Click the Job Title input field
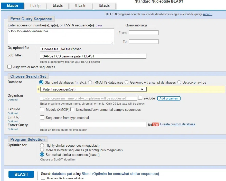The width and height of the screenshot is (226, 181). [93, 56]
